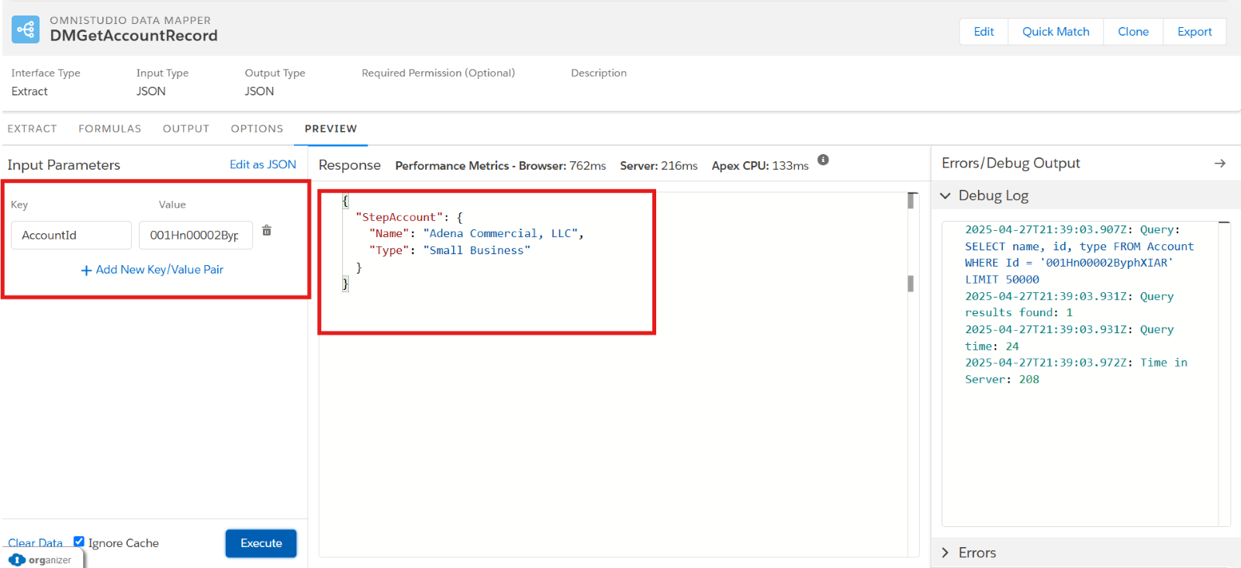The image size is (1241, 568).
Task: Toggle the Ignore Cache checkbox
Action: [79, 542]
